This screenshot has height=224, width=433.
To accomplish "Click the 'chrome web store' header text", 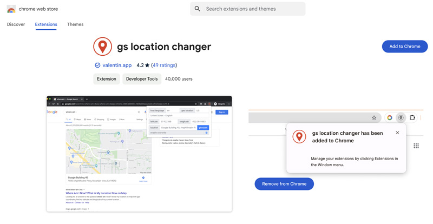I will (x=38, y=9).
